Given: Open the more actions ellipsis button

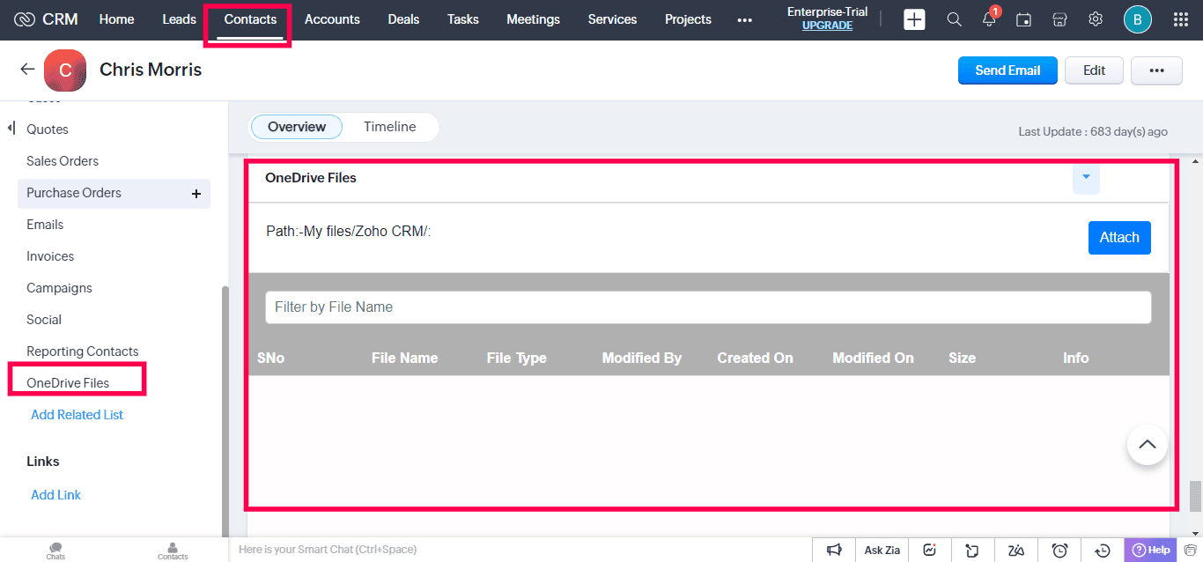Looking at the screenshot, I should point(1156,70).
